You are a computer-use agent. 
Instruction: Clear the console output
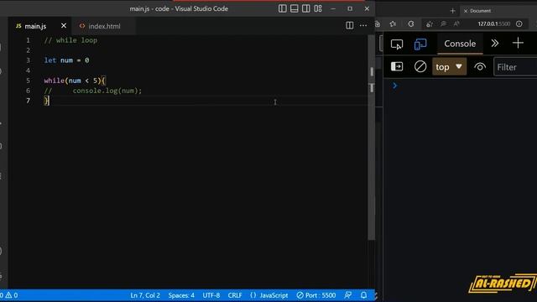click(420, 66)
